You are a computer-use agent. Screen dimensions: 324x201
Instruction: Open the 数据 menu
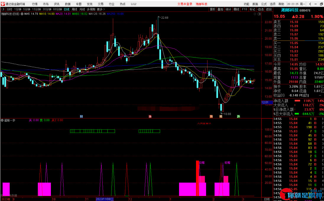click(x=68, y=4)
